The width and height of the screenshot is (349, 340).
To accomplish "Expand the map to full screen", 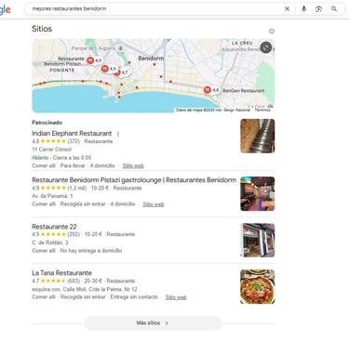I will click(x=265, y=47).
